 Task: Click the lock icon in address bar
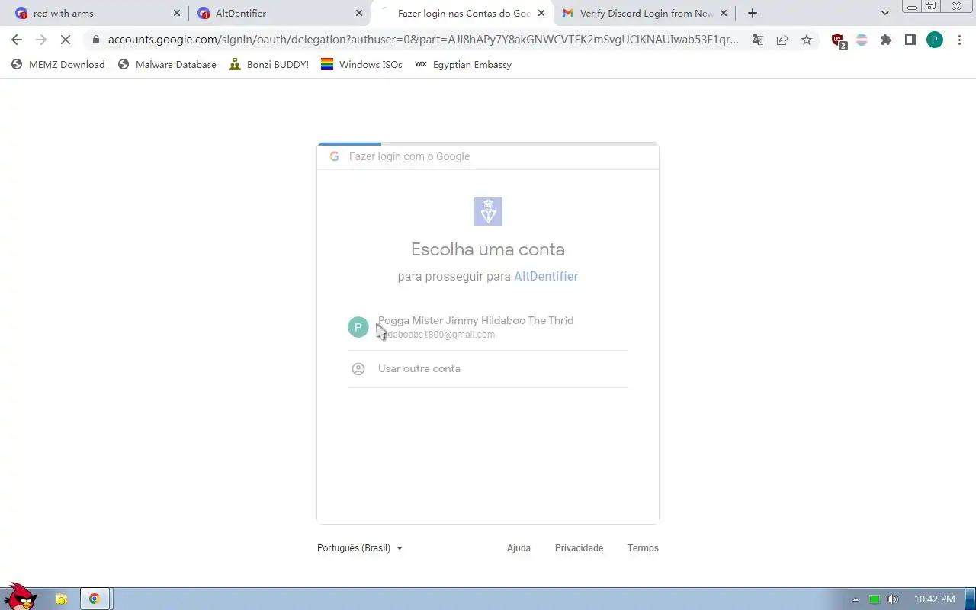95,40
